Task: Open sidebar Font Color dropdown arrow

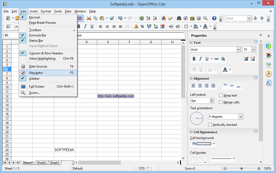Action: 230,70
